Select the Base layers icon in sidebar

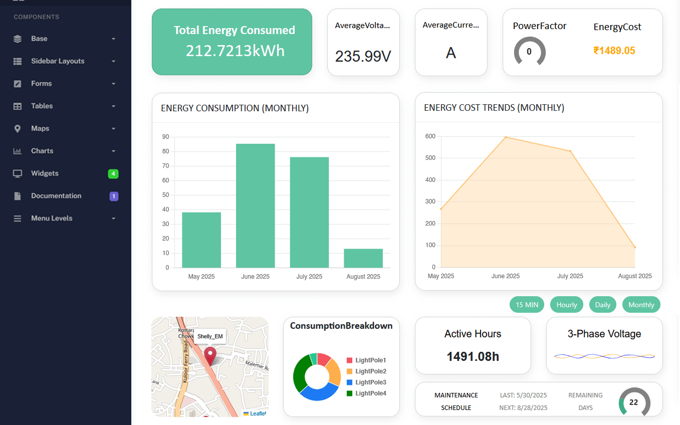pos(18,38)
